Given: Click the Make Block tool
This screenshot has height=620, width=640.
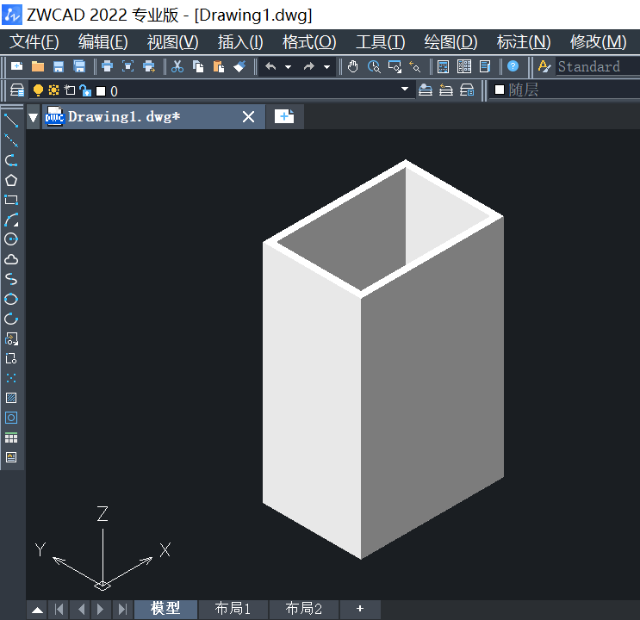Looking at the screenshot, I should tap(11, 358).
